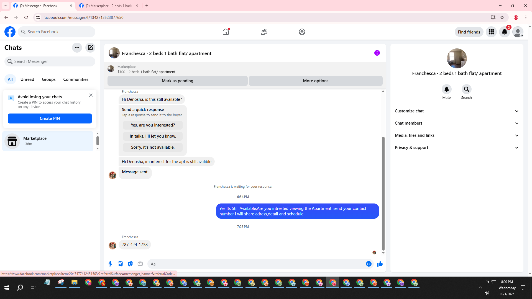
Task: Click conversation header apartment thumbnail
Action: (x=114, y=53)
